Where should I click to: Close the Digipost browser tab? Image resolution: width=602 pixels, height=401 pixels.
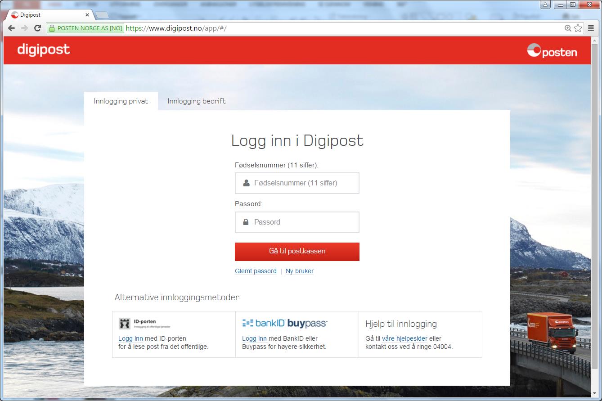tap(87, 15)
